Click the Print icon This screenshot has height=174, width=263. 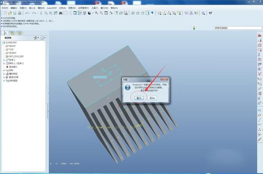20,13
